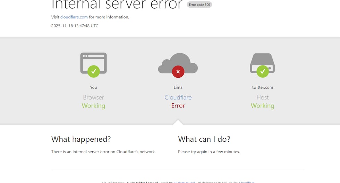The image size is (340, 183).
Task: Click the red "Error" status text
Action: [178, 106]
